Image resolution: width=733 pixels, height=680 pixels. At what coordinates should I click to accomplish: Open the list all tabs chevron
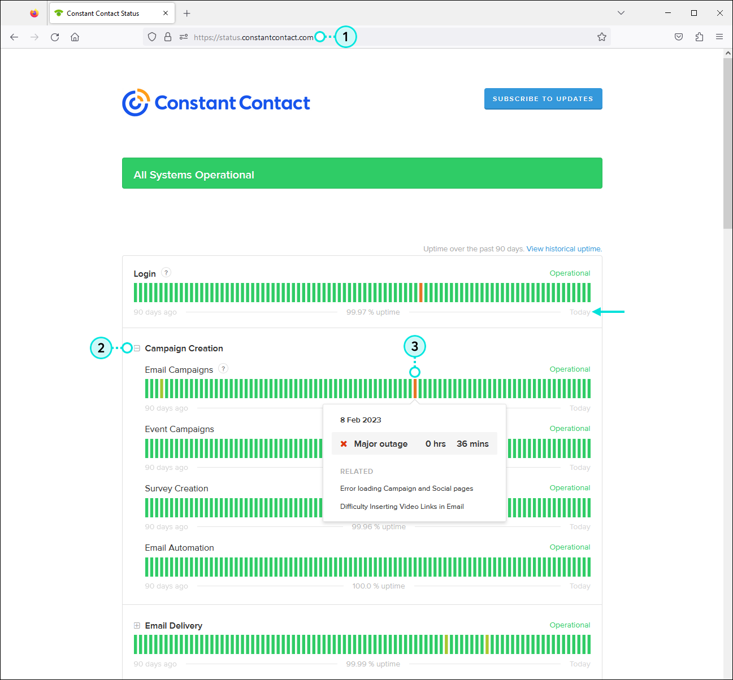point(621,13)
